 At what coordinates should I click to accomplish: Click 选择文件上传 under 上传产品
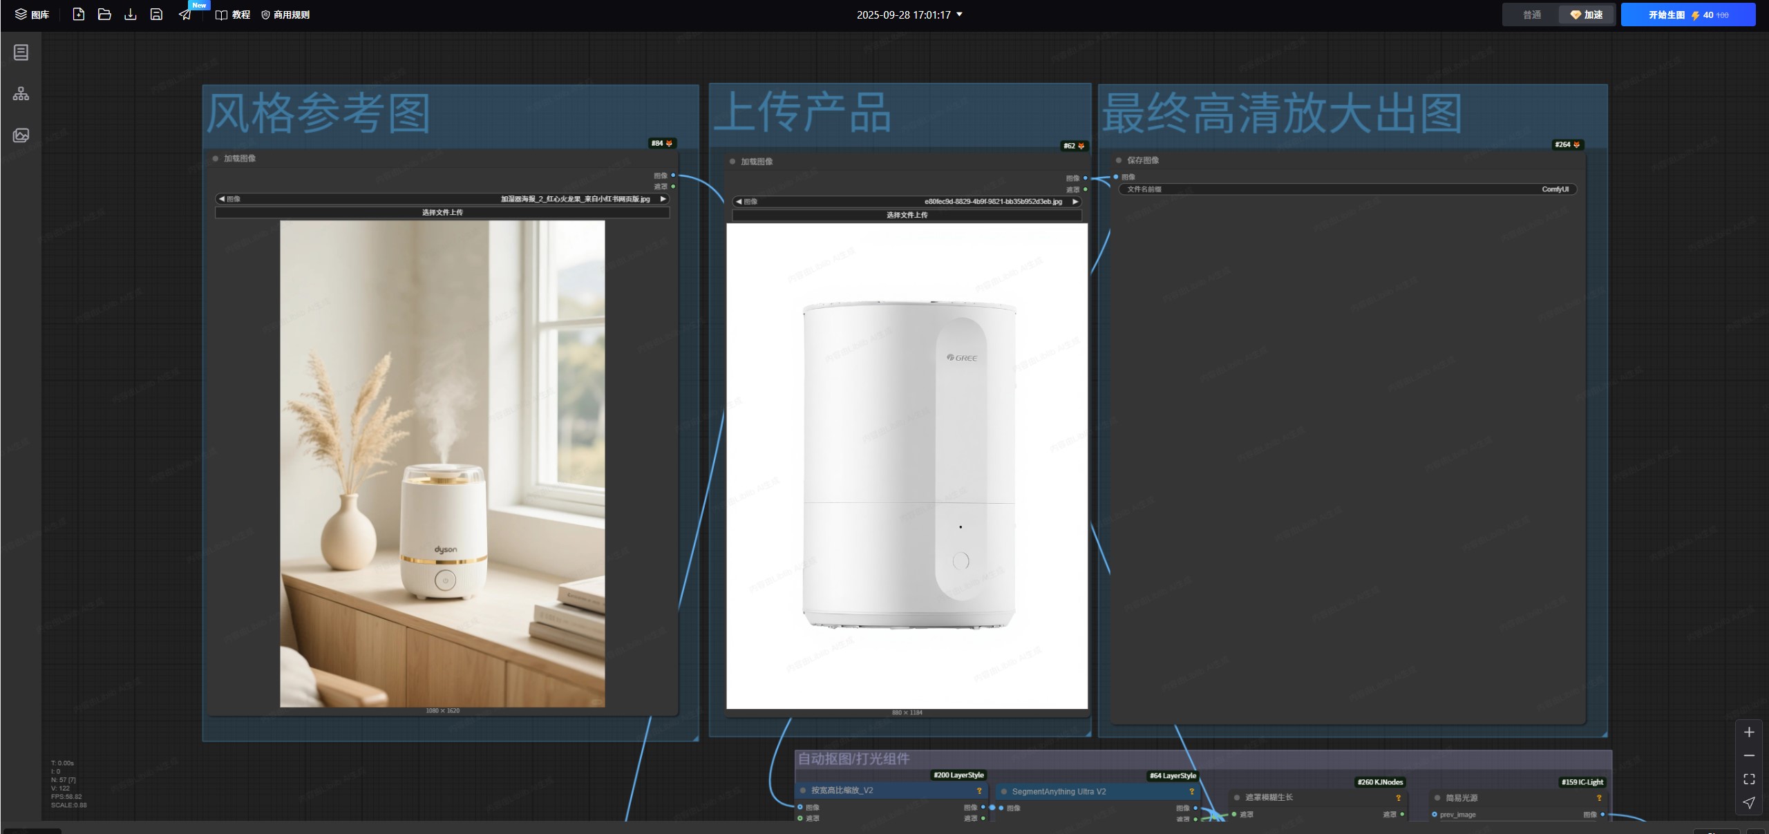click(x=907, y=215)
